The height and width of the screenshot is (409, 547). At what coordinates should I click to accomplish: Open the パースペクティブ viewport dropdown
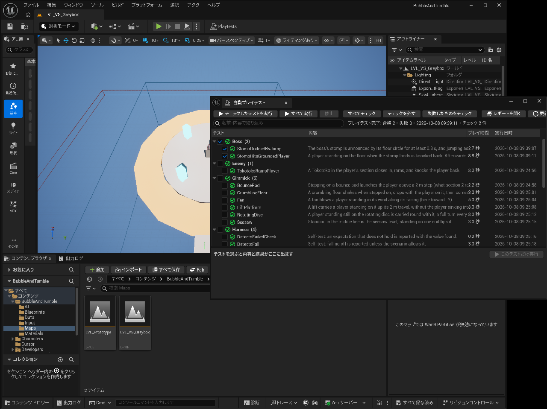[x=231, y=41]
